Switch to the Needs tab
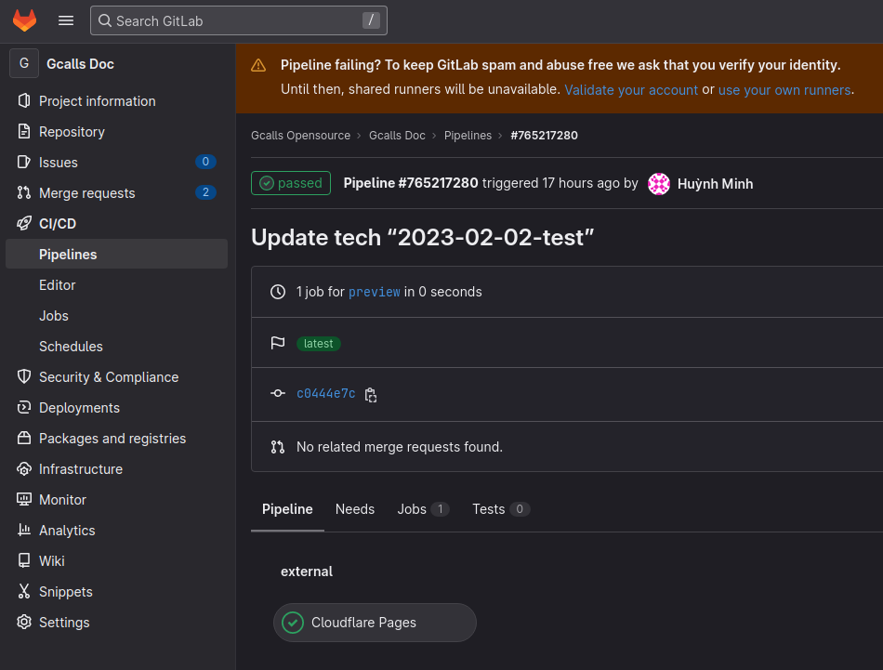This screenshot has height=670, width=883. pos(355,509)
